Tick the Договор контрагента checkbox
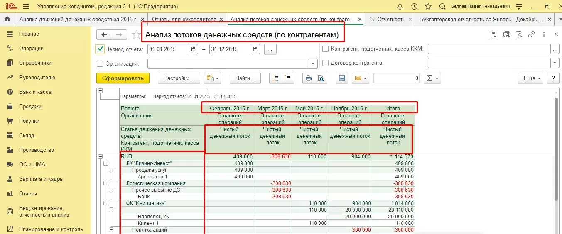562x234 pixels. coord(325,63)
